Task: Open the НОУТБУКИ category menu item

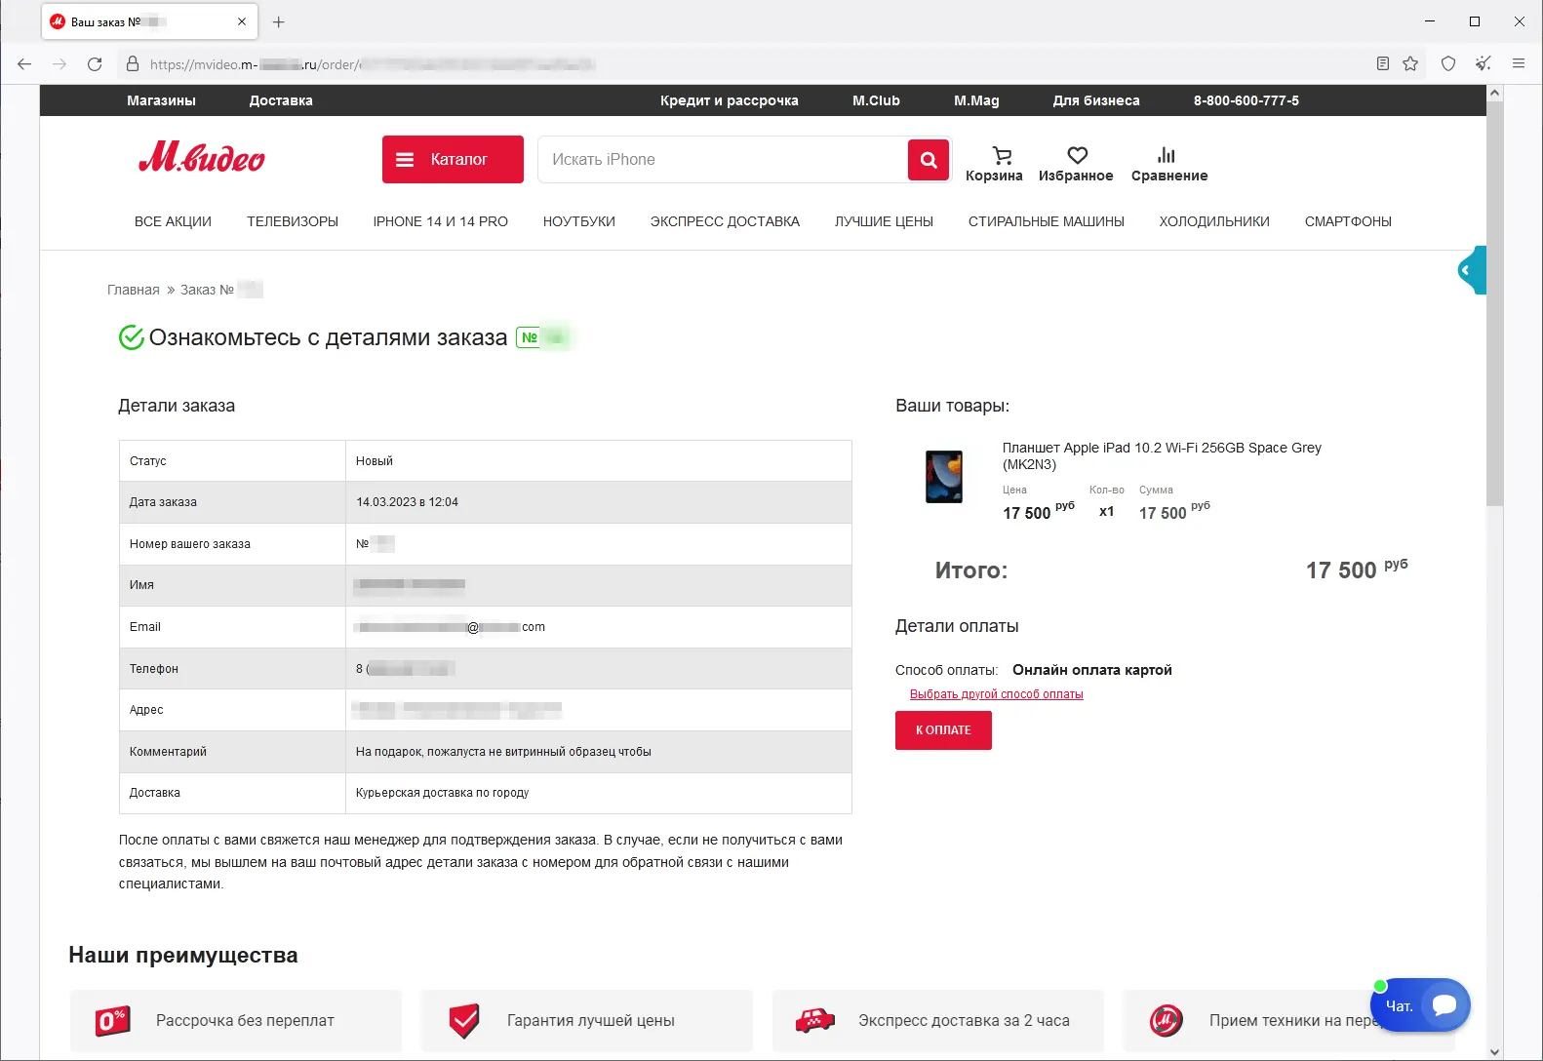Action: pyautogui.click(x=578, y=221)
